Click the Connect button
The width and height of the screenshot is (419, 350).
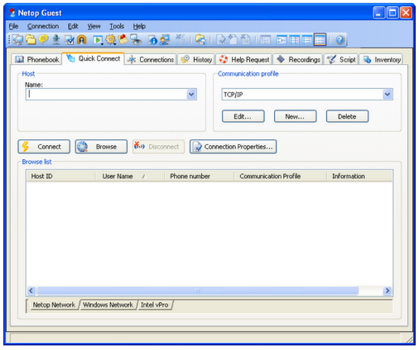[44, 146]
